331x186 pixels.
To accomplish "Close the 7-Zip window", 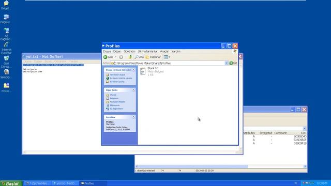I will coord(304,110).
